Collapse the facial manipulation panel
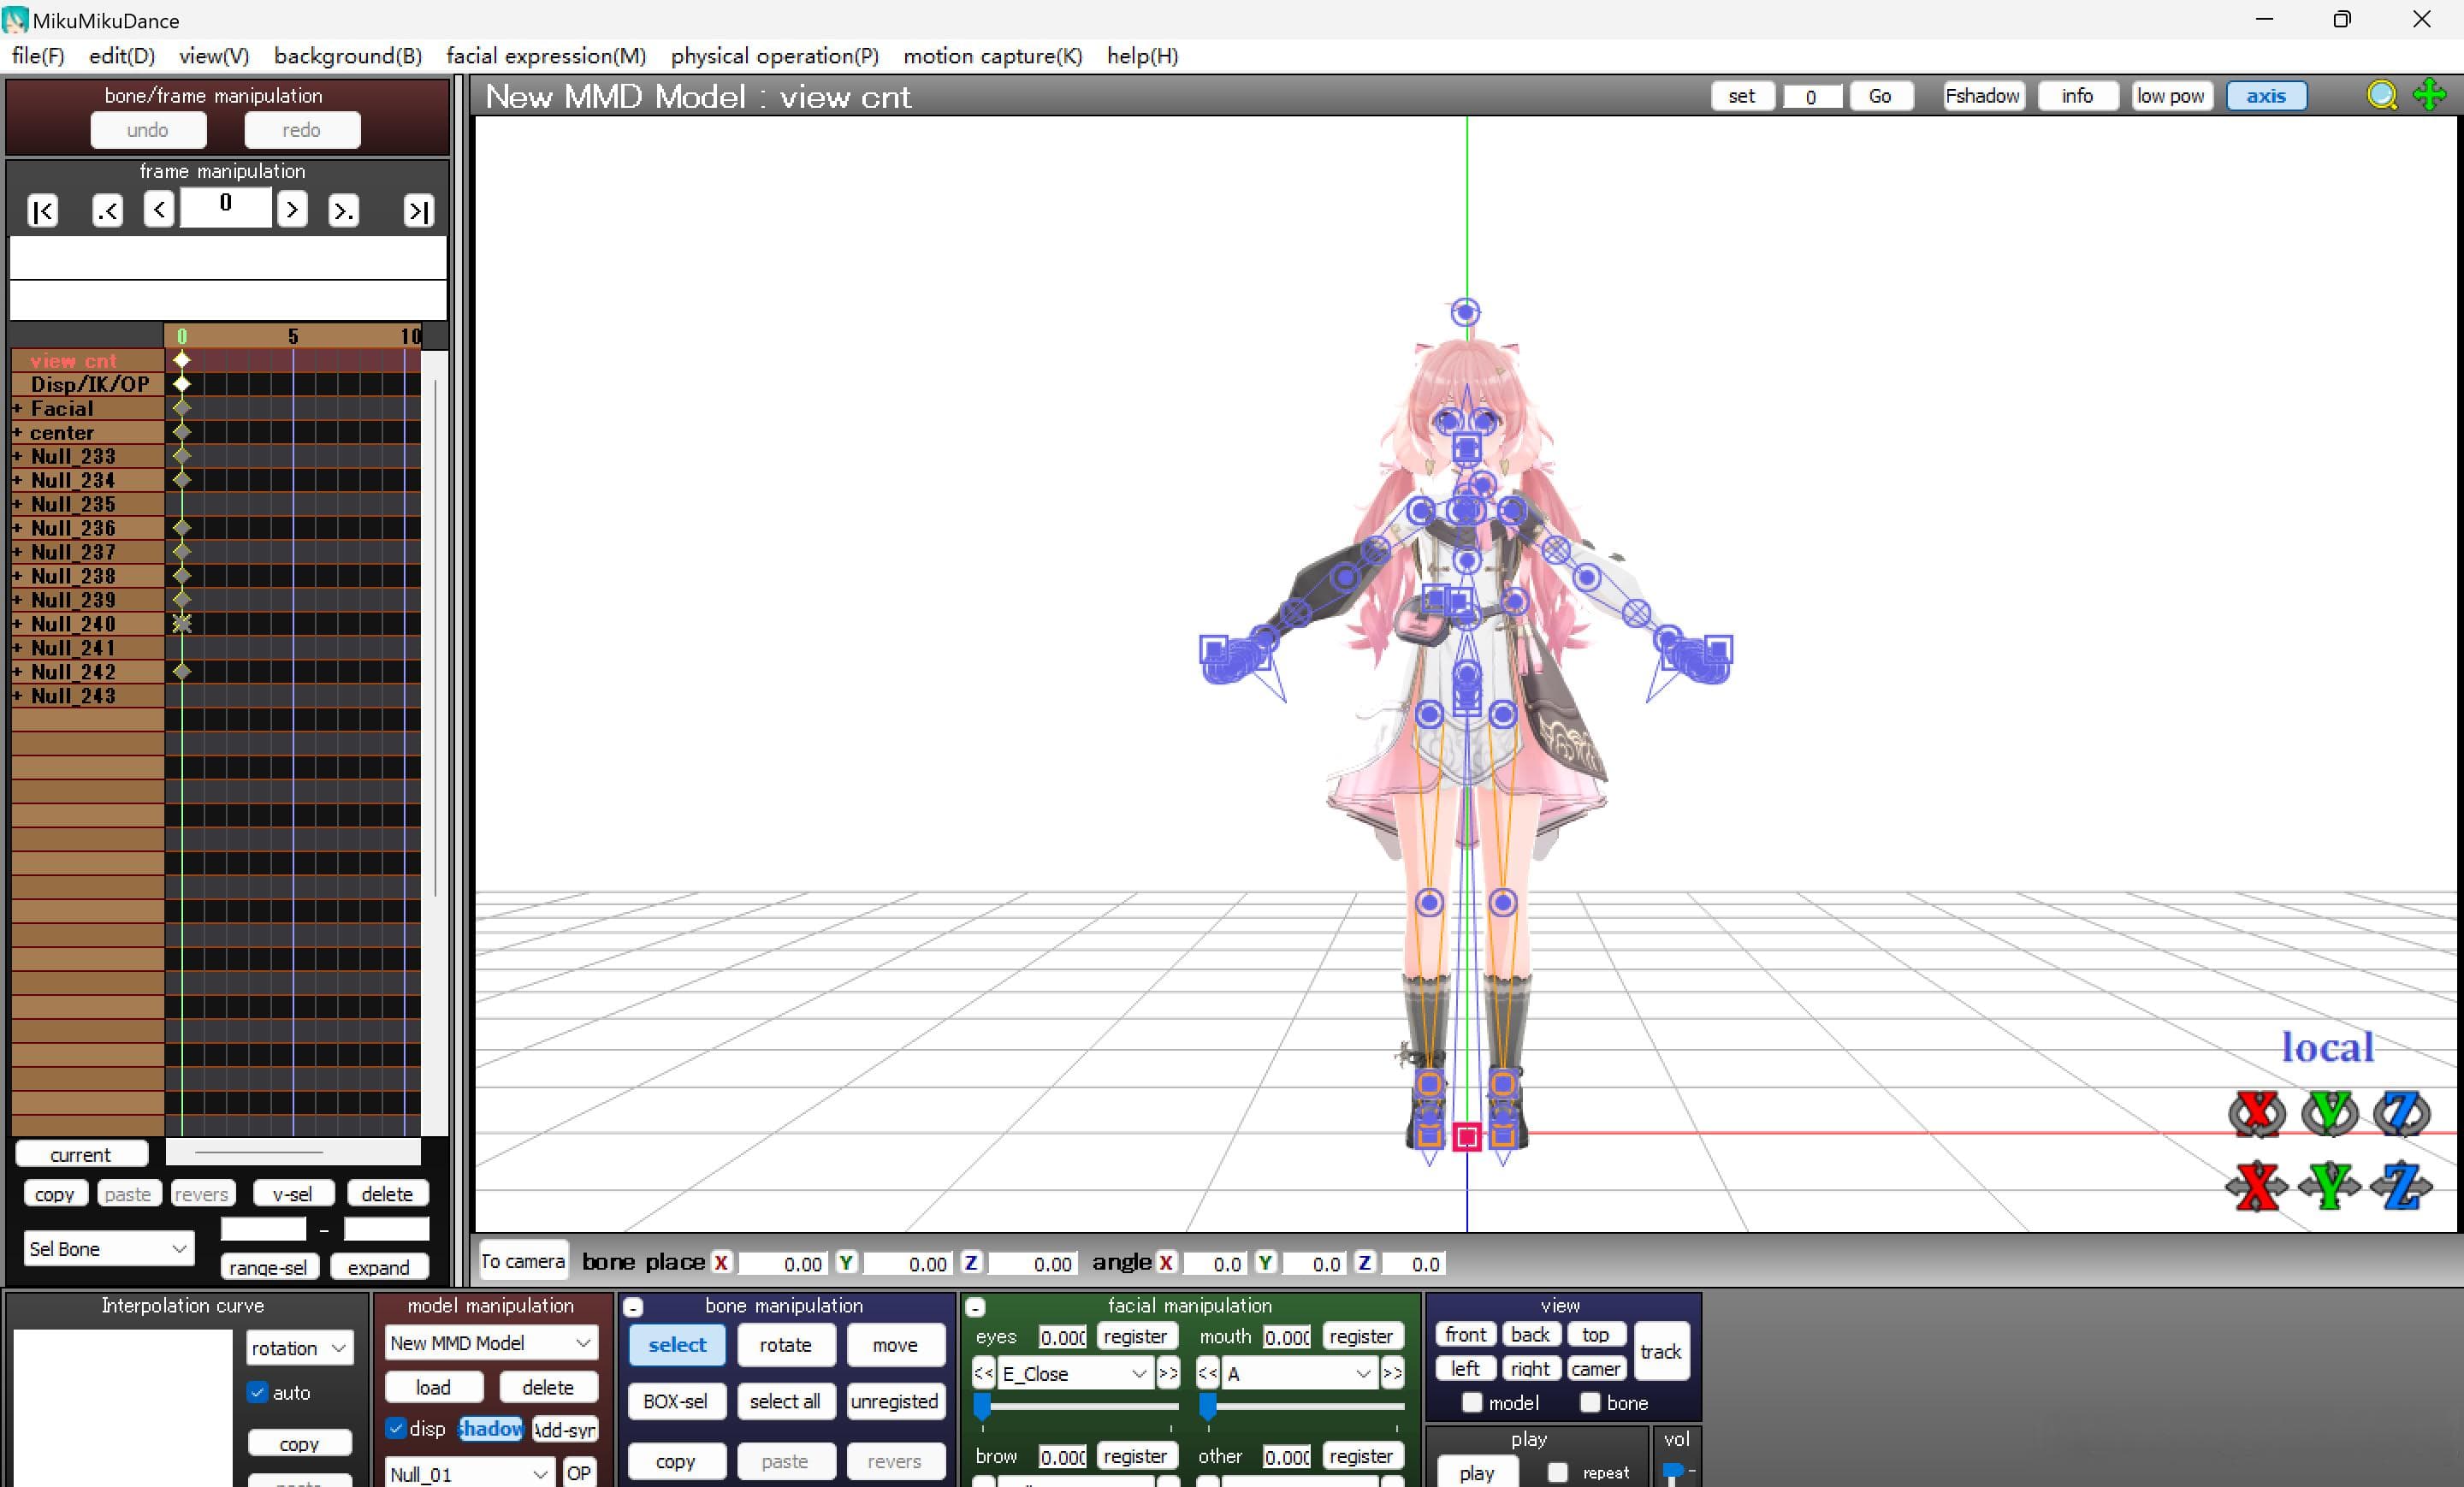2464x1487 pixels. [x=976, y=1307]
